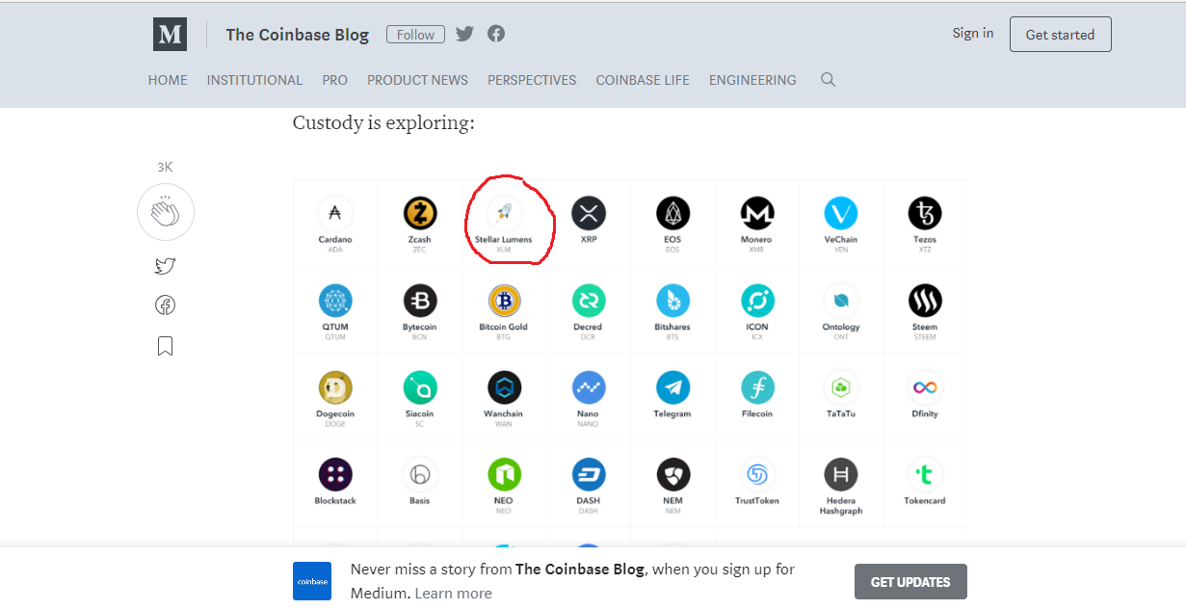The height and width of the screenshot is (610, 1186).
Task: Click the ICON coin icon
Action: click(757, 301)
